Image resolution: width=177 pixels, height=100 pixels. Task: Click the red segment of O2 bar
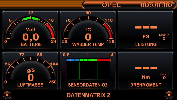point(103,60)
